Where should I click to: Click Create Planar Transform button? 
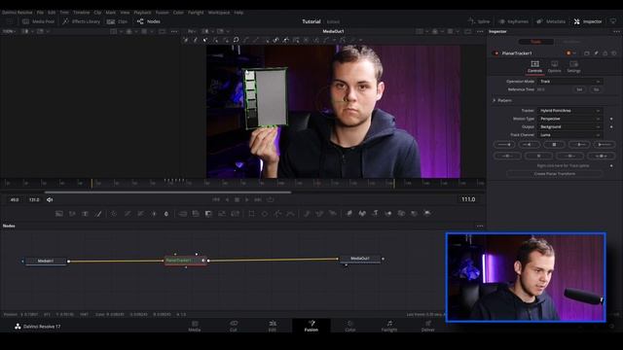click(554, 174)
